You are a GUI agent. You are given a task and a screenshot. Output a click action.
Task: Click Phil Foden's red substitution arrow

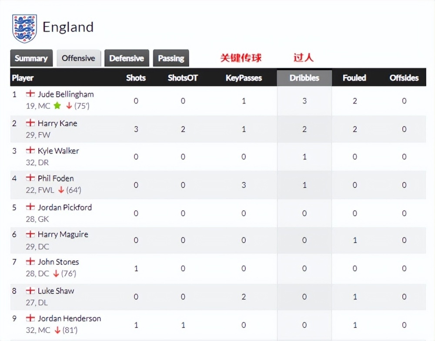click(x=61, y=190)
